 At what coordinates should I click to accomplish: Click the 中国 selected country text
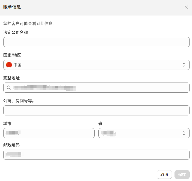point(18,65)
